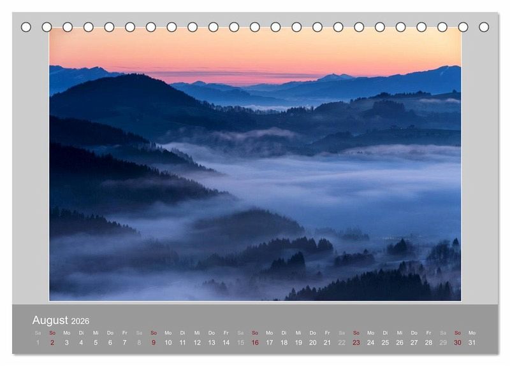This screenshot has width=510, height=366.
Task: Select date 11 in the calendar row
Action: [x=182, y=342]
